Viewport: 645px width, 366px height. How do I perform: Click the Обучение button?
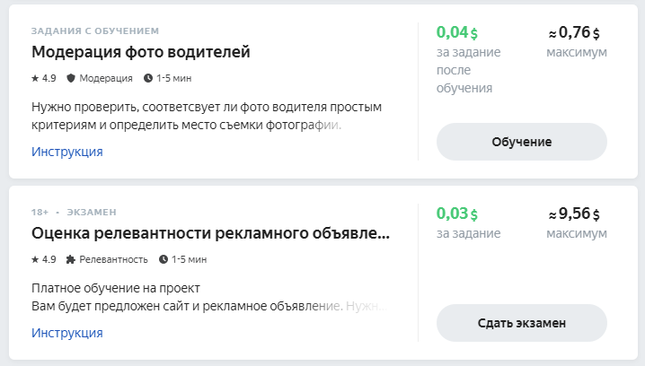[522, 142]
